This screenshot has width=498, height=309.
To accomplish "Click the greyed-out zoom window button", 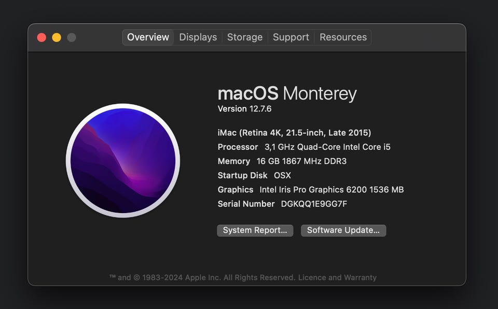I will point(72,37).
